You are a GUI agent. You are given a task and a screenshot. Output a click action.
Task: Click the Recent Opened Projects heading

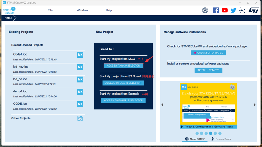click(x=27, y=45)
